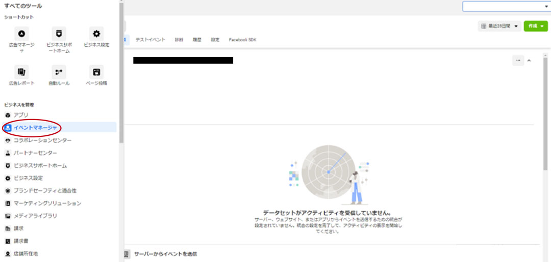
Task: Open the top-right account selector dropdown
Action: (506, 6)
